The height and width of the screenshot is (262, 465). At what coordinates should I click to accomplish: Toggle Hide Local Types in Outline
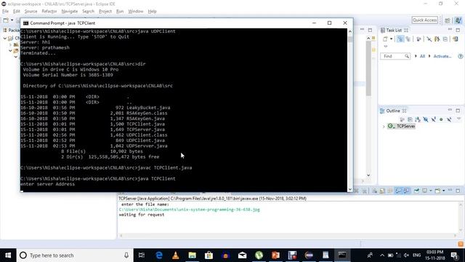coord(449,119)
